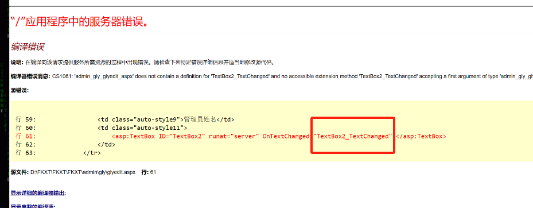Click the 行: 61 text after file path
This screenshot has height=208, width=533.
coord(149,172)
